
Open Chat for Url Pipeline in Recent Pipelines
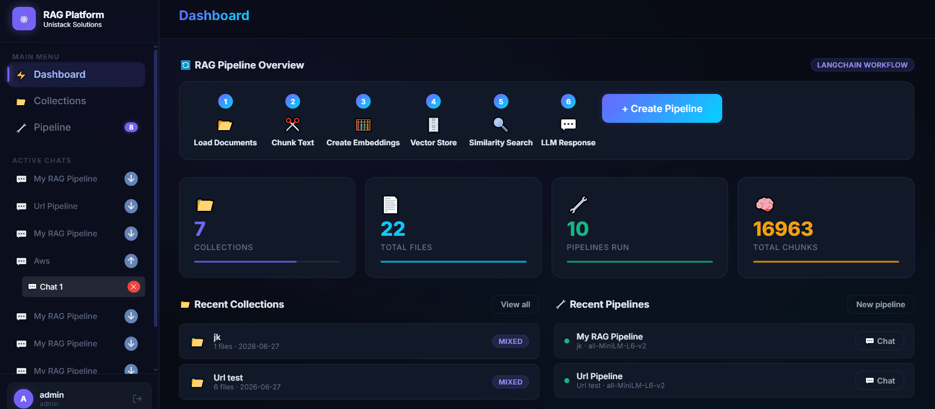click(880, 381)
